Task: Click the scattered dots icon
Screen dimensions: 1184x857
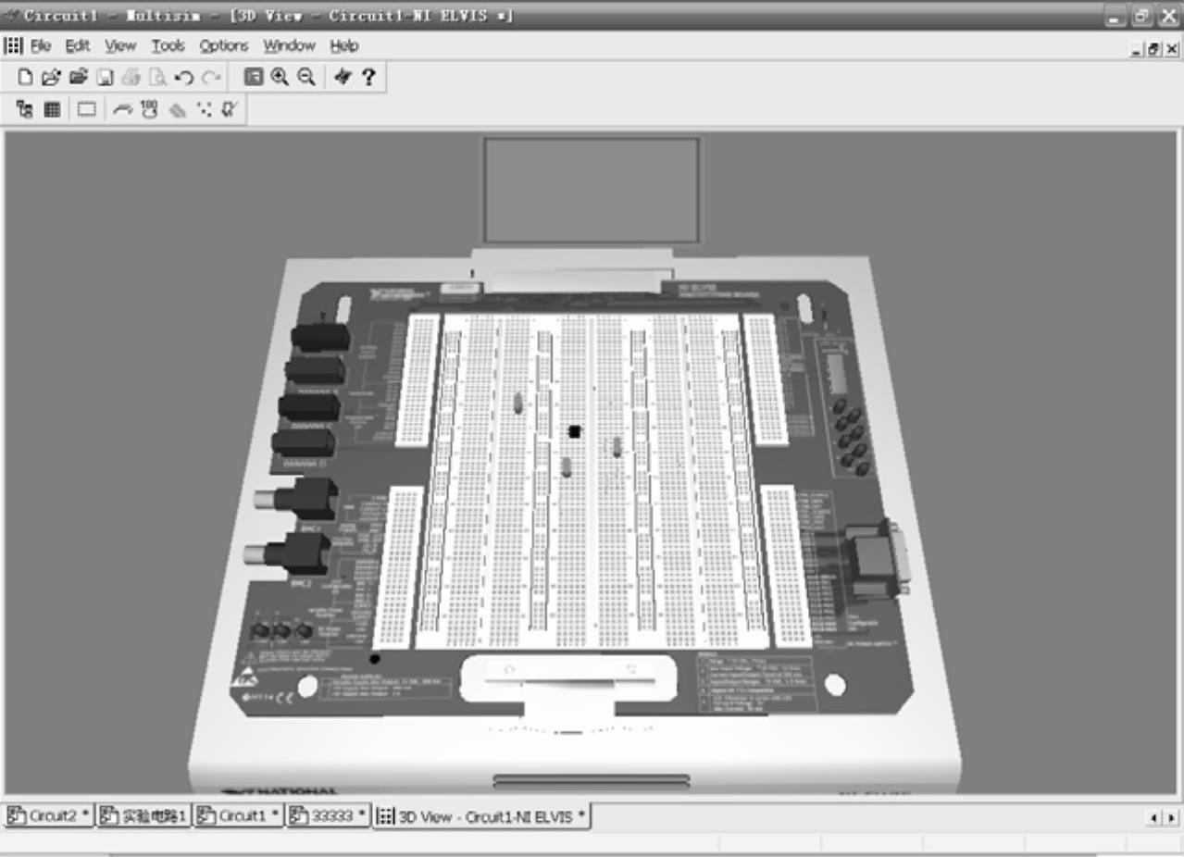Action: click(x=204, y=110)
